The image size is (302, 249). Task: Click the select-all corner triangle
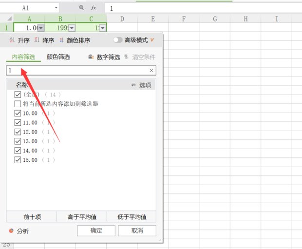coord(9,19)
